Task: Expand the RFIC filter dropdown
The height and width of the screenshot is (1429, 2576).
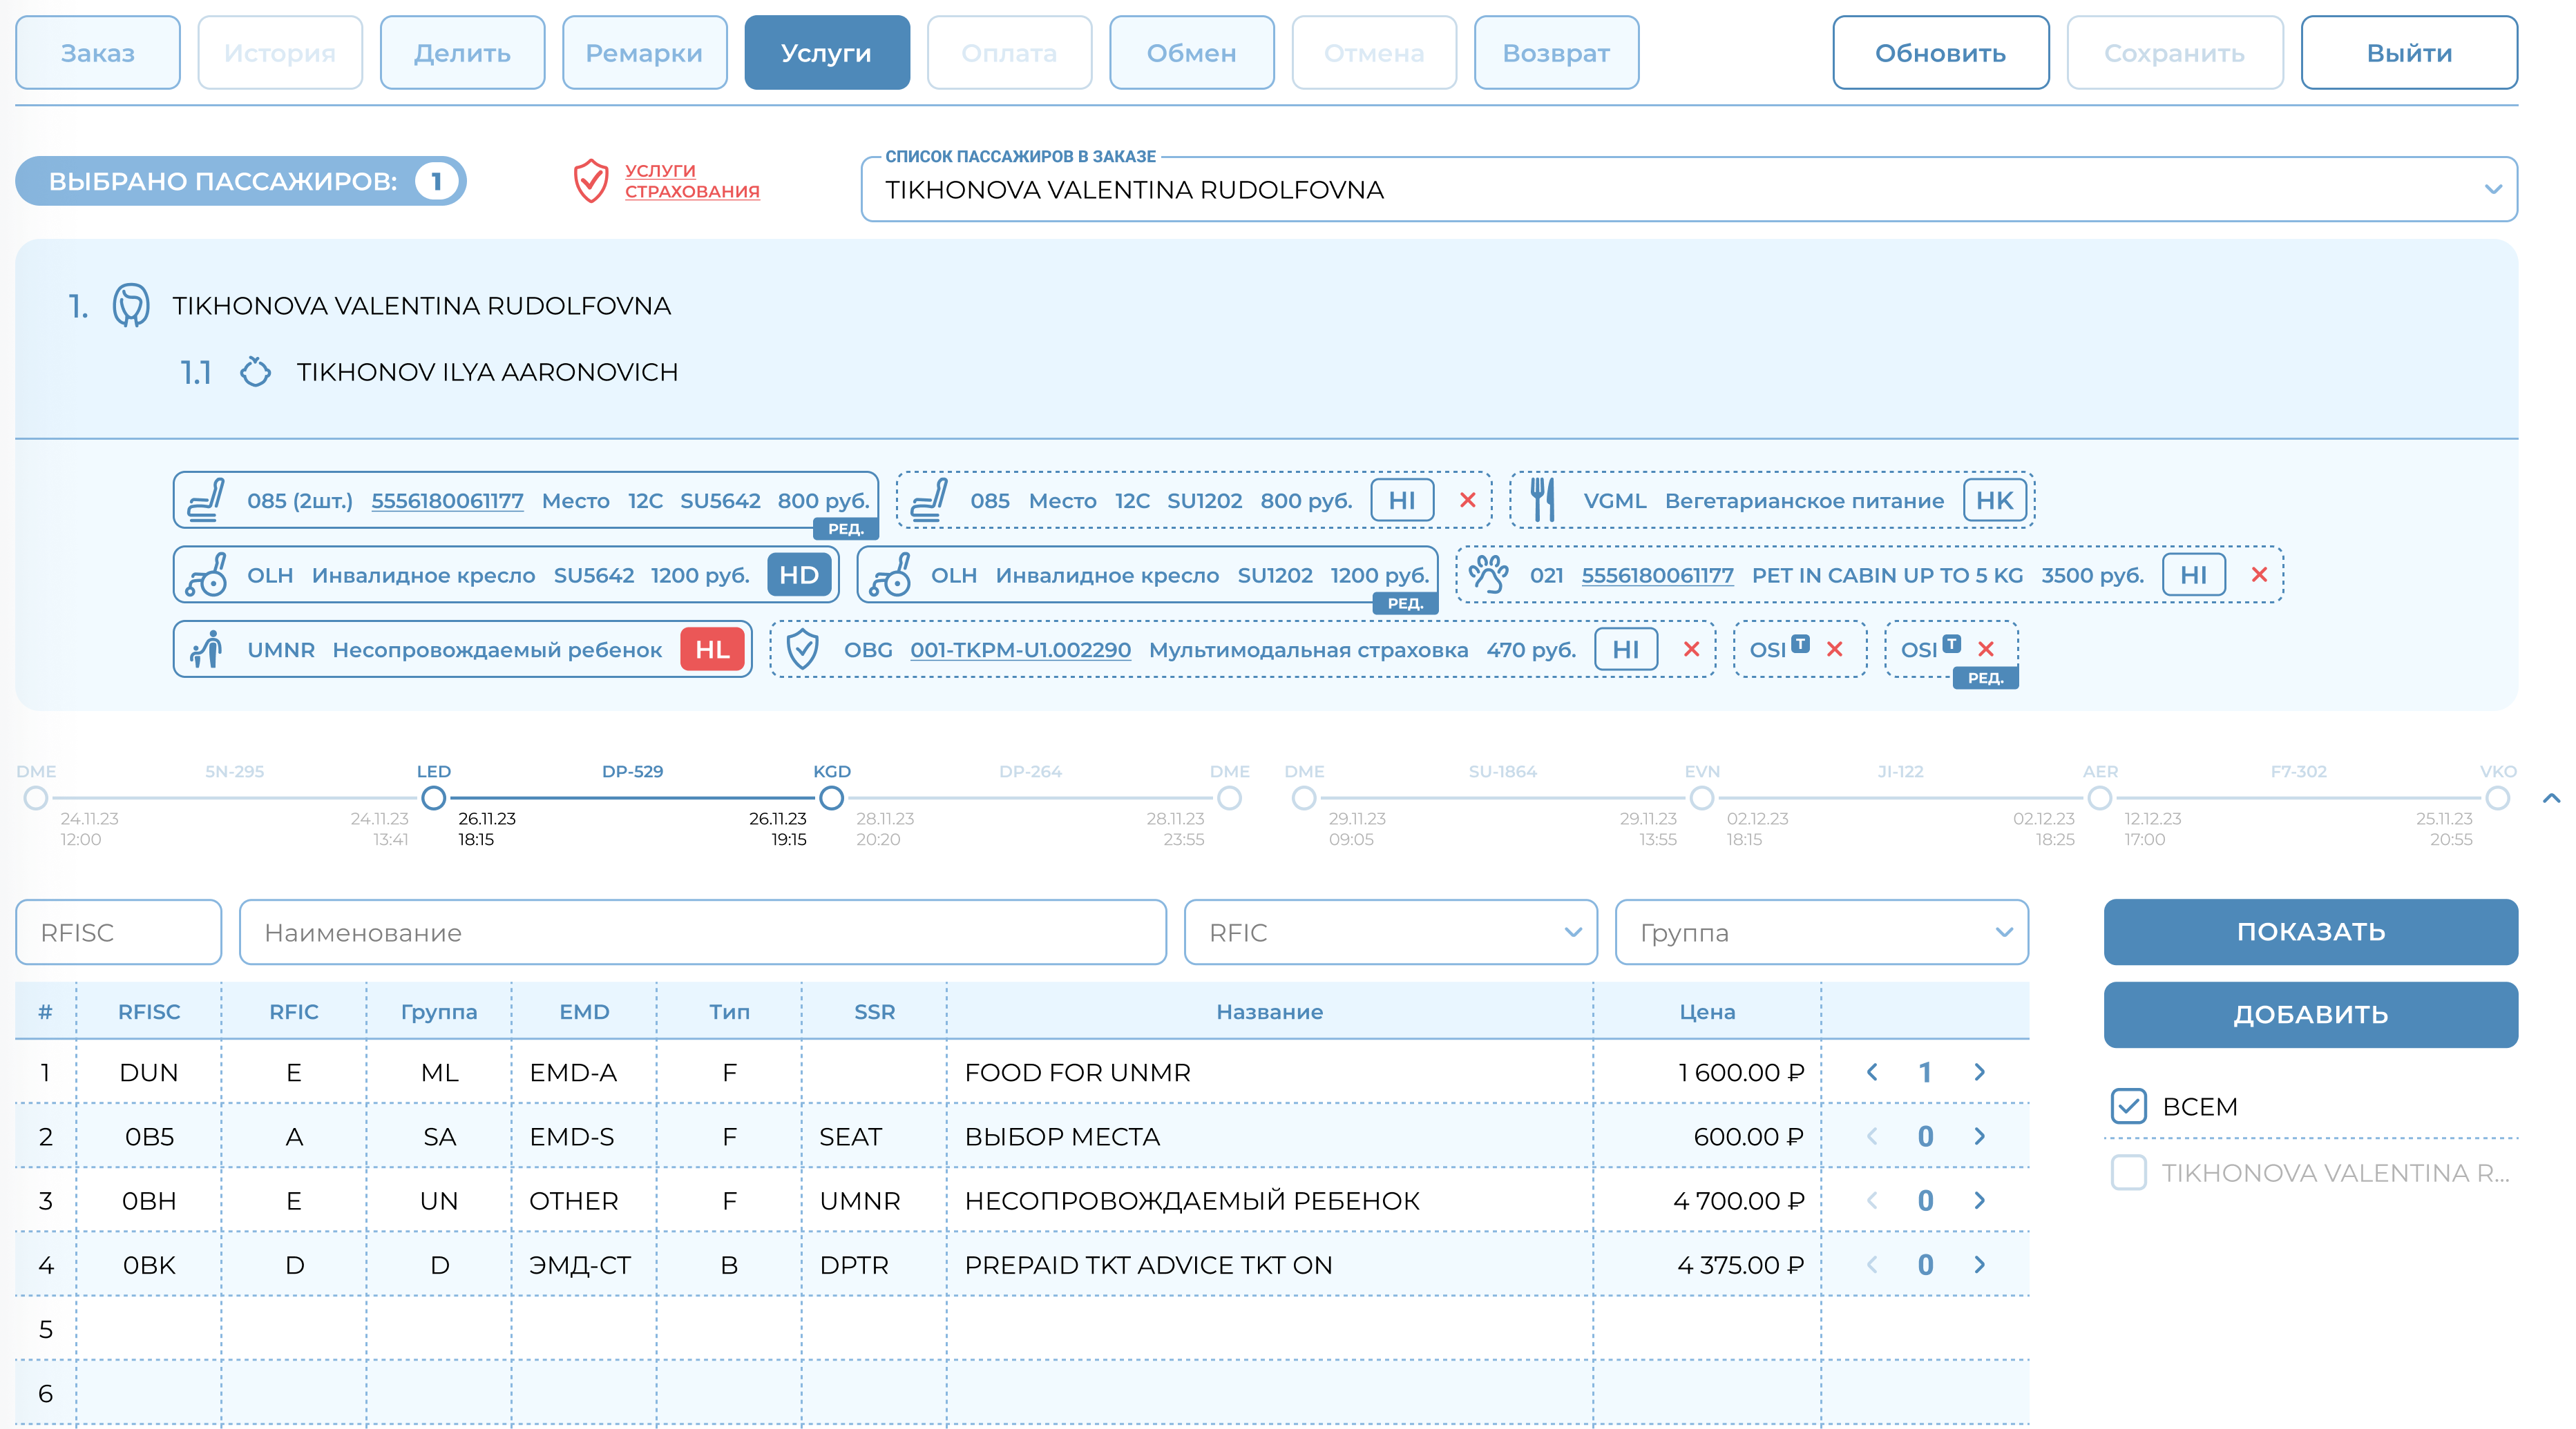Action: point(1572,933)
